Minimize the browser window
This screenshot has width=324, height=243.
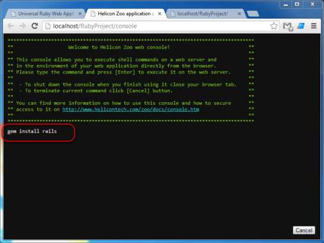[x=285, y=4]
